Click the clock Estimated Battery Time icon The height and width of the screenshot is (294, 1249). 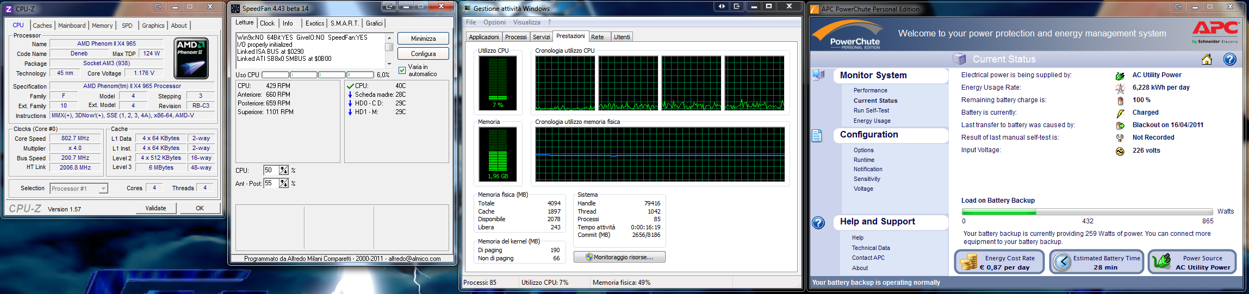pyautogui.click(x=1062, y=262)
